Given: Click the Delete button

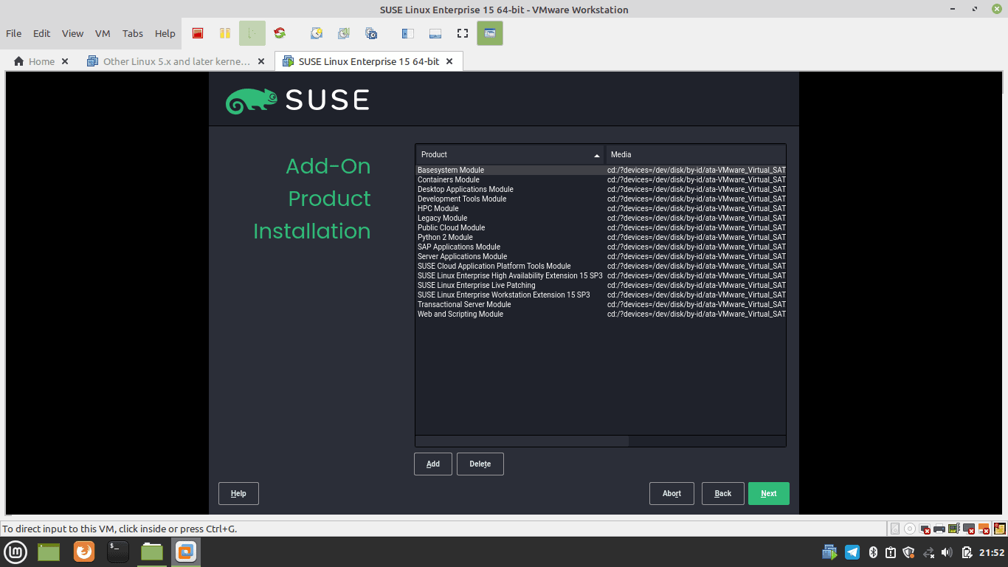Looking at the screenshot, I should [480, 464].
